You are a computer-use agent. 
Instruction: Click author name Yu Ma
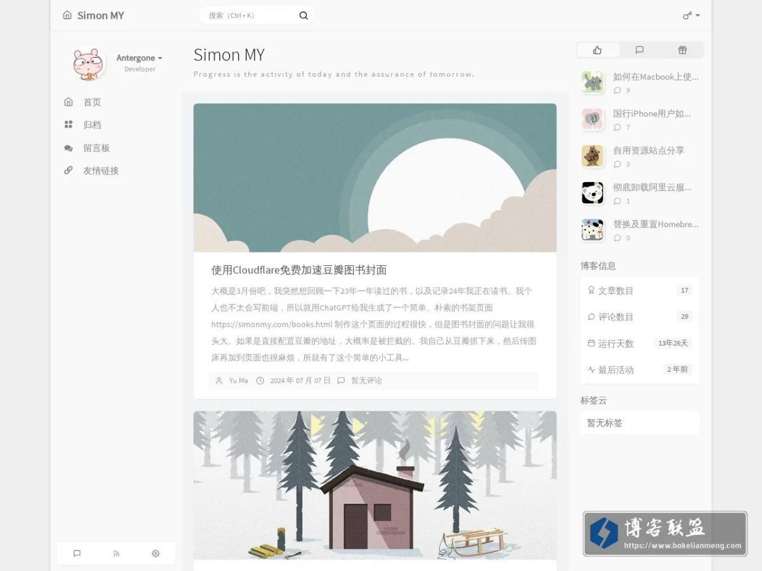(238, 381)
